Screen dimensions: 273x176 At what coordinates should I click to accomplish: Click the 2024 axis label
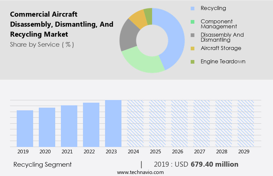133,152
